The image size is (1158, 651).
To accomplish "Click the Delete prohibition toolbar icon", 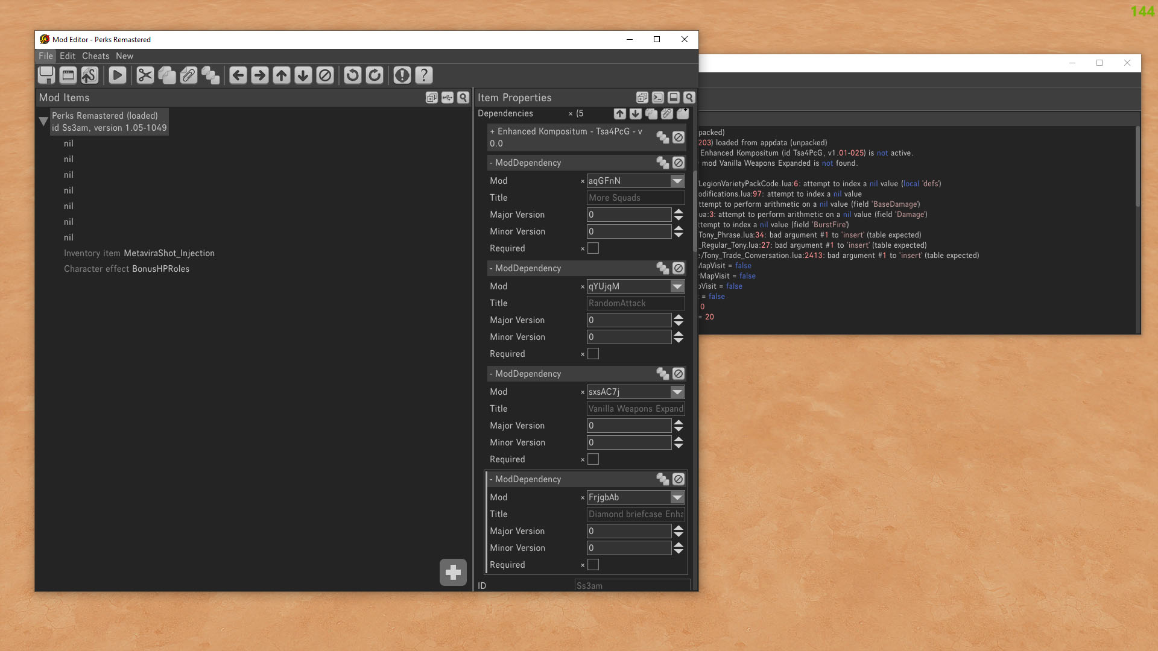I will pos(325,75).
